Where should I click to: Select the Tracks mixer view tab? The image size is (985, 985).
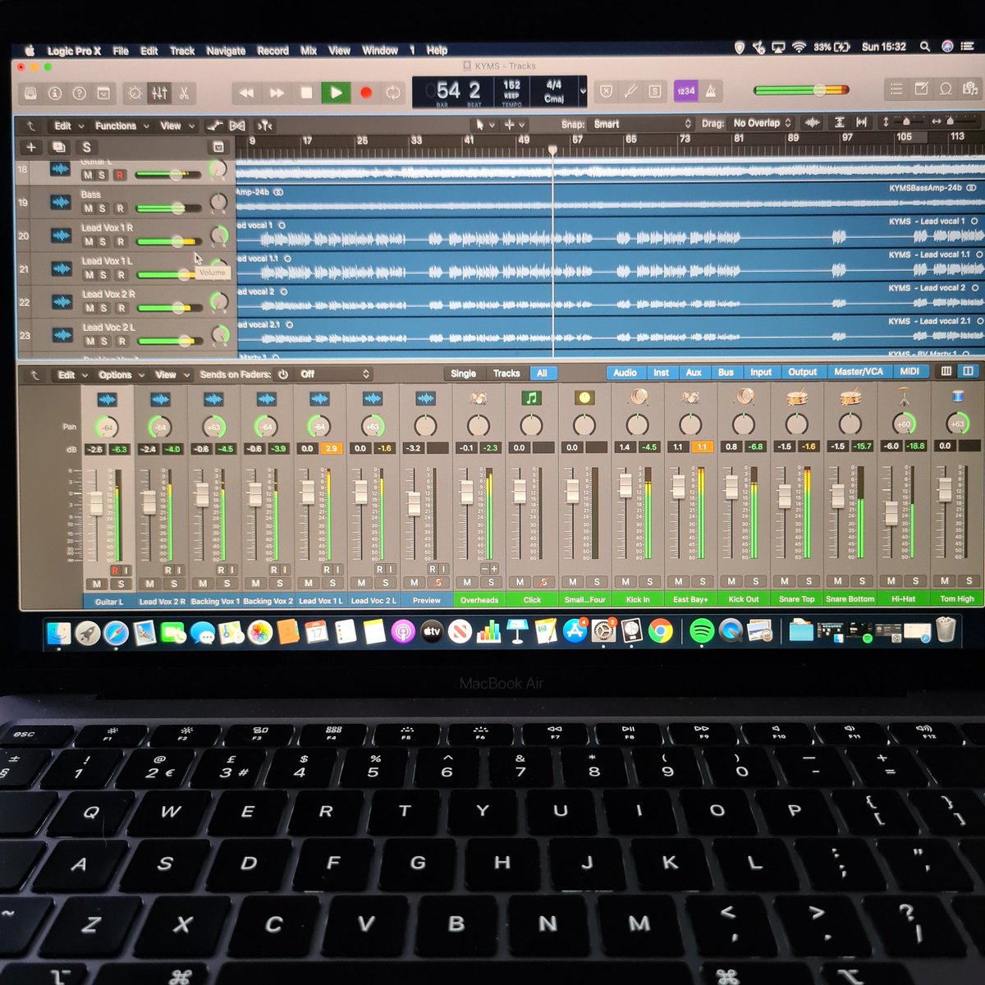(506, 373)
